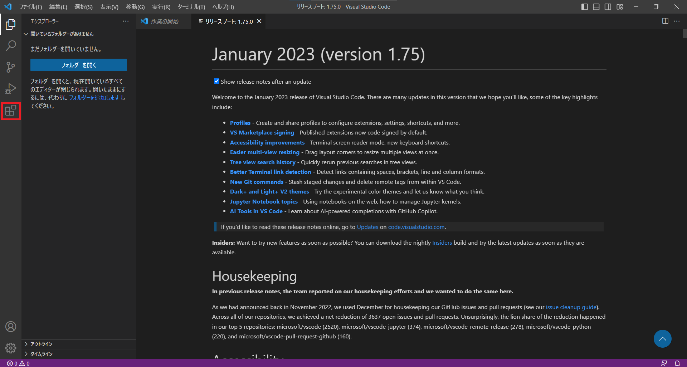Open the Profiles release notes link

240,123
